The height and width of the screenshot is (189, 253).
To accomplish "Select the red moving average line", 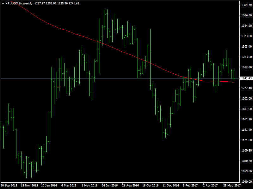I will pyautogui.click(x=123, y=52).
